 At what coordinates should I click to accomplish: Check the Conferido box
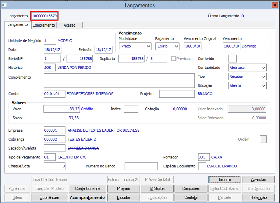pos(232,59)
